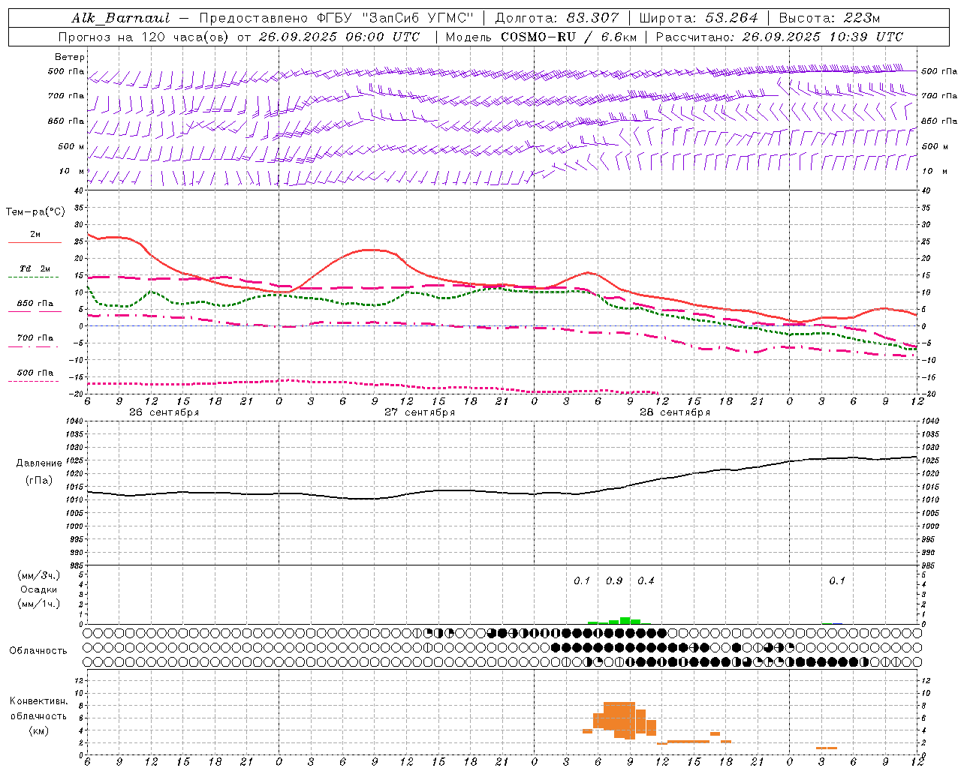This screenshot has height=768, width=961.
Task: Click the Давление pressure panel label
Action: (39, 463)
